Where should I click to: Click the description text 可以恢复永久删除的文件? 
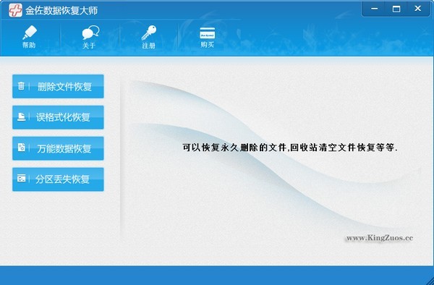[234, 148]
